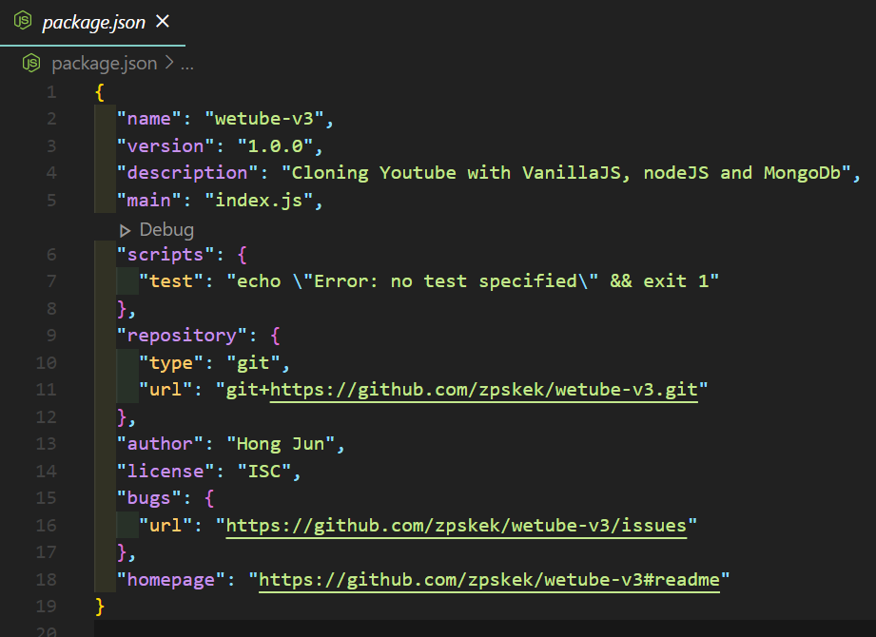The width and height of the screenshot is (876, 637).
Task: Click the "git" value on line 10
Action: coord(253,363)
